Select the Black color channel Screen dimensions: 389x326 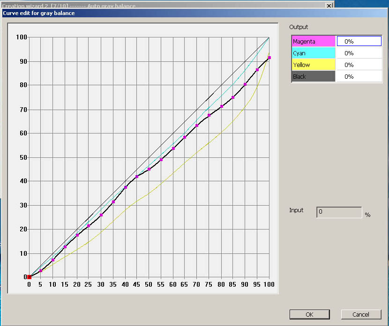click(314, 76)
